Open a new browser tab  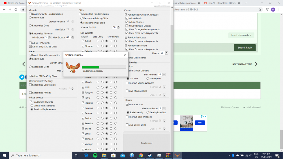coord(246,3)
